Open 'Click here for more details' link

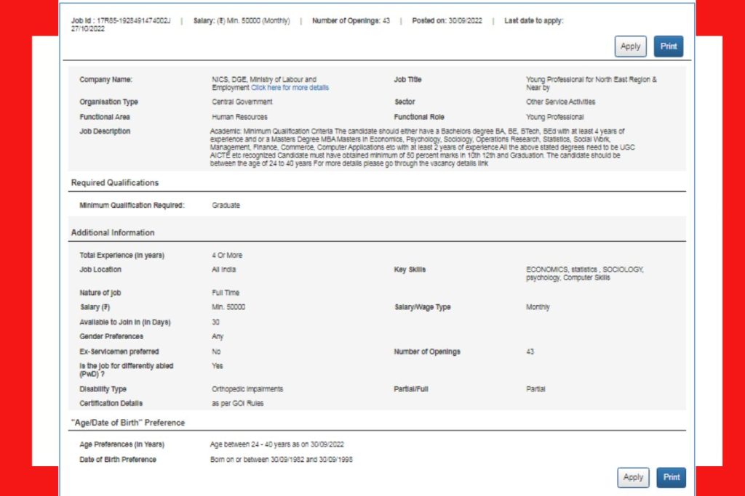(x=290, y=88)
